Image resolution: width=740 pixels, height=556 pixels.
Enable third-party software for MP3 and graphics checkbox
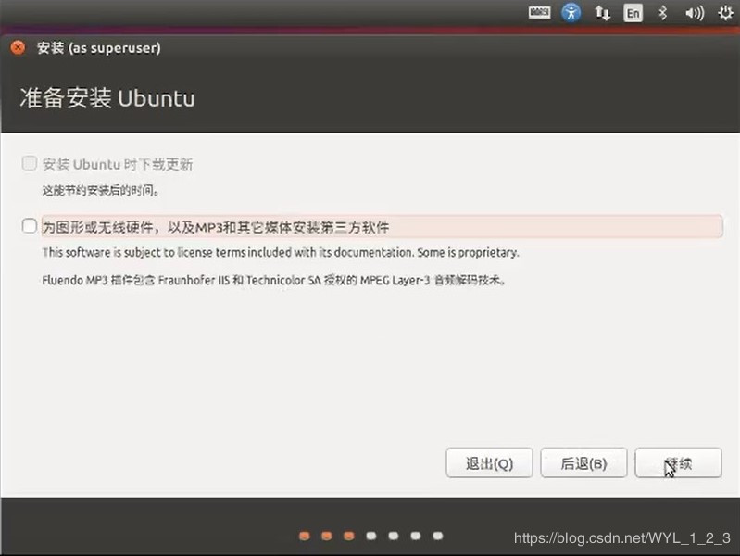tap(30, 226)
